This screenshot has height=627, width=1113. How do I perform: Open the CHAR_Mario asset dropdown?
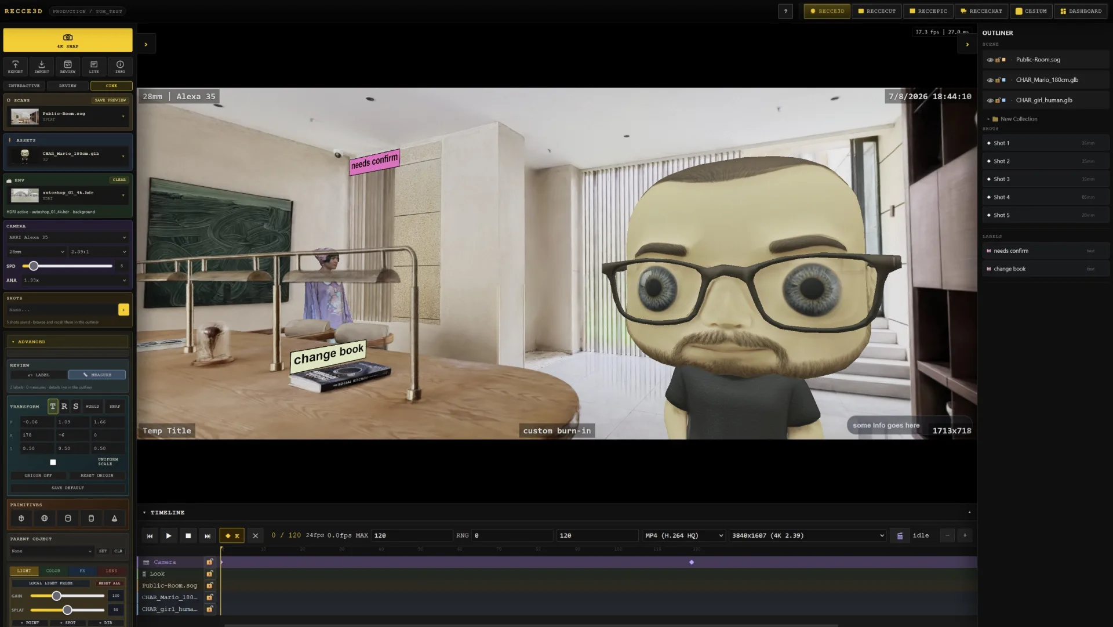point(68,156)
